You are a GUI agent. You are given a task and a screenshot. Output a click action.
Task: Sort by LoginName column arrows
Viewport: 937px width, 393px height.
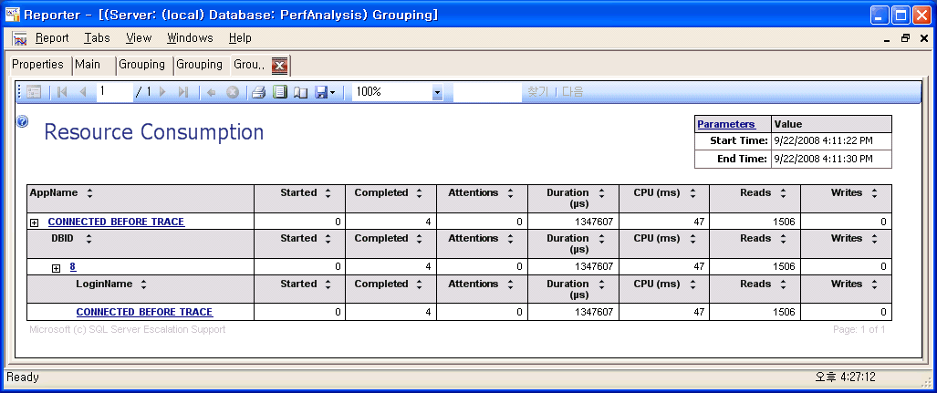(143, 284)
